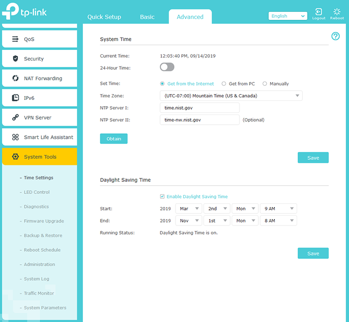Image resolution: width=349 pixels, height=322 pixels.
Task: Click the VPN Server link icon
Action: click(15, 118)
